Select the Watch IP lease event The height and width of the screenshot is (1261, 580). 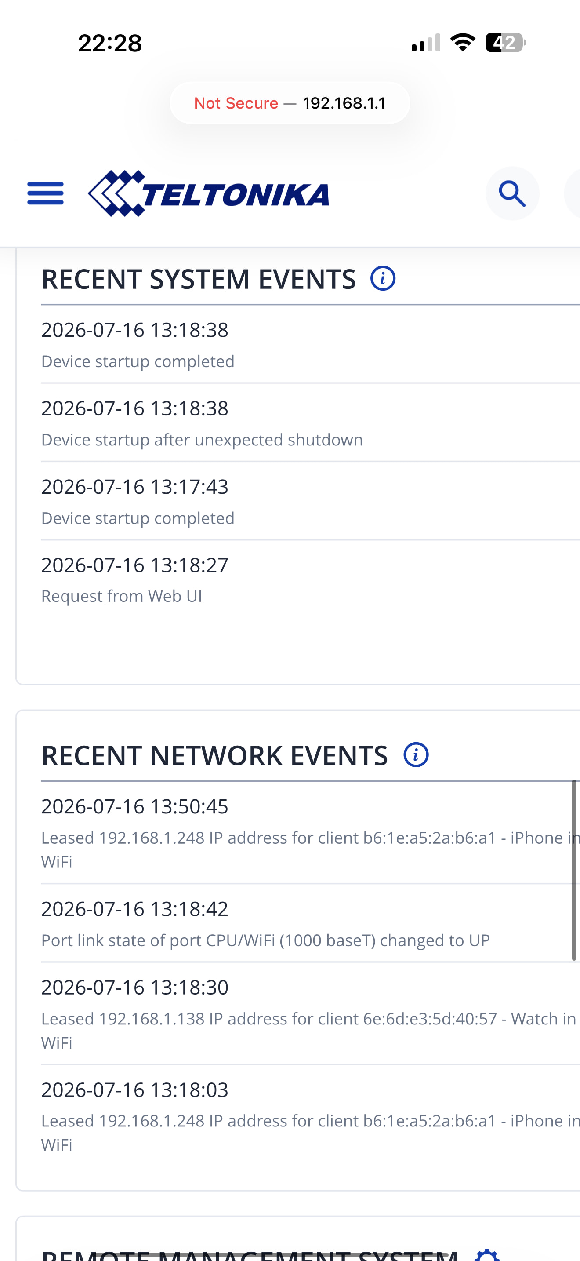click(311, 1013)
